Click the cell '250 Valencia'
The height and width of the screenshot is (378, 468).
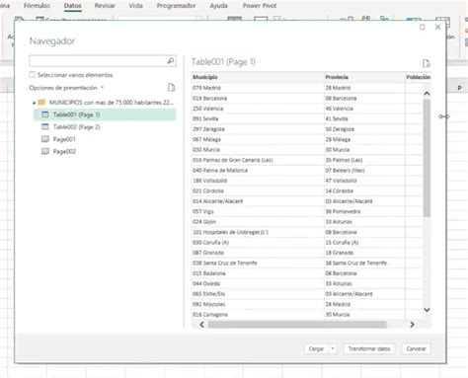pos(258,109)
